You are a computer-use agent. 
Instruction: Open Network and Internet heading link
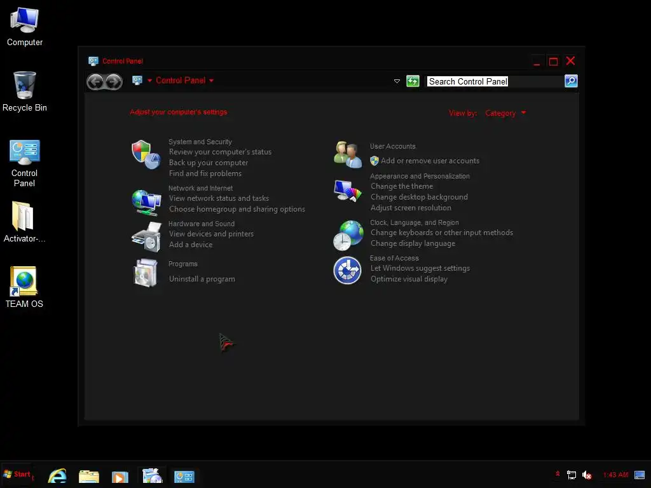coord(200,188)
